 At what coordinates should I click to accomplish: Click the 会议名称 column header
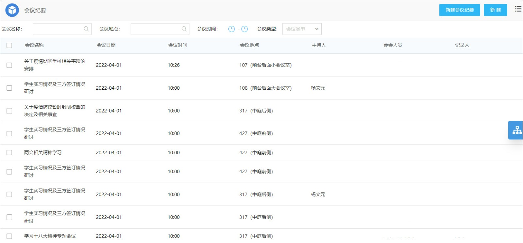point(34,45)
